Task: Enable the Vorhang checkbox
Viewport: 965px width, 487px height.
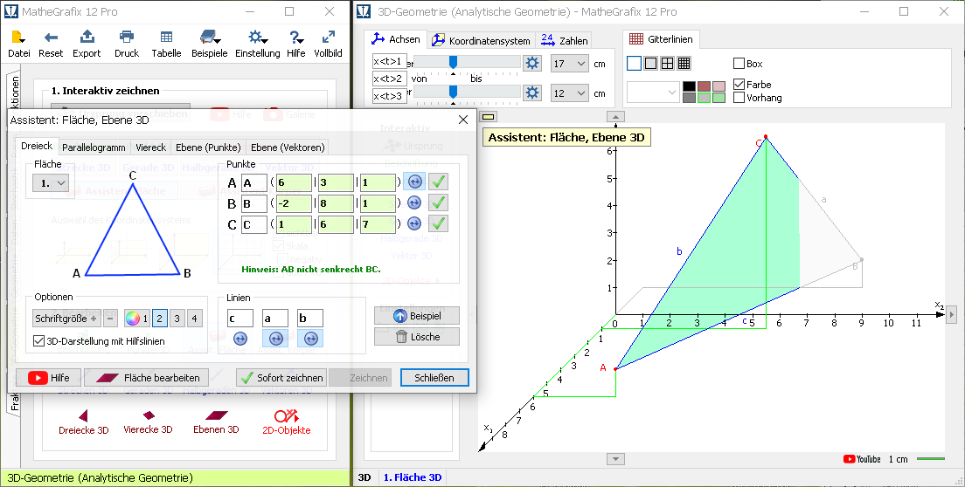Action: point(739,98)
